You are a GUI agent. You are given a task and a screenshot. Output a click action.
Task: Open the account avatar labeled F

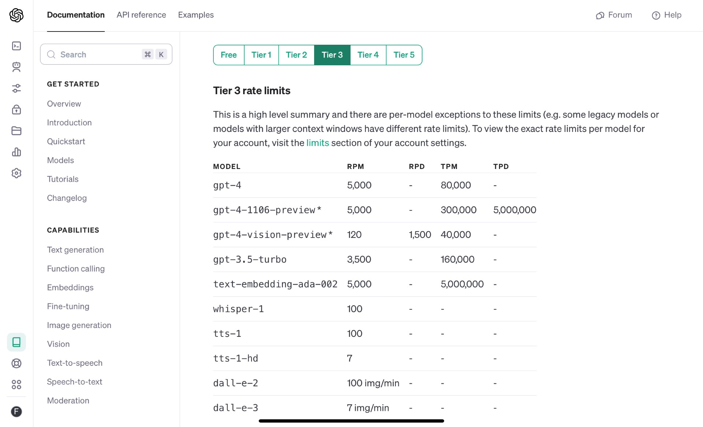16,412
